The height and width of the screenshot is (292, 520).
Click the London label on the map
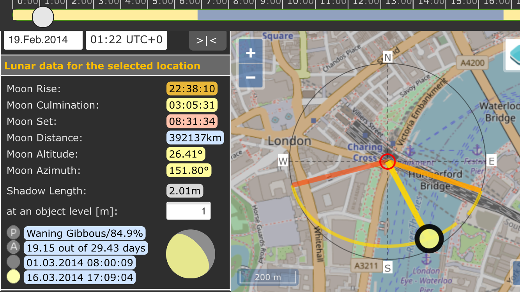[x=289, y=141]
